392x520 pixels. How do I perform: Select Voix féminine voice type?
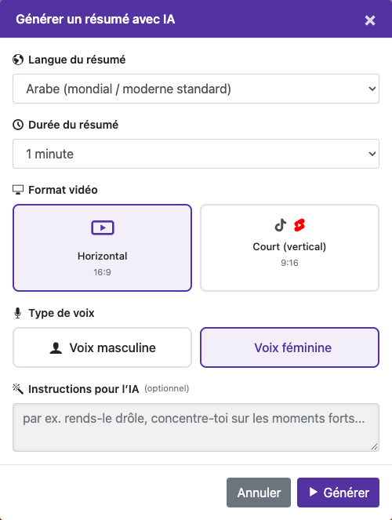(289, 347)
